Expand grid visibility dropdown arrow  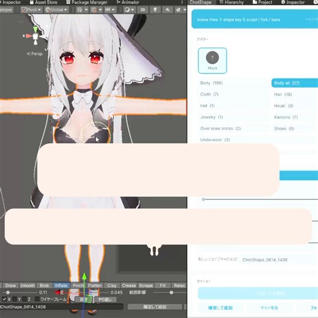(x=86, y=10)
